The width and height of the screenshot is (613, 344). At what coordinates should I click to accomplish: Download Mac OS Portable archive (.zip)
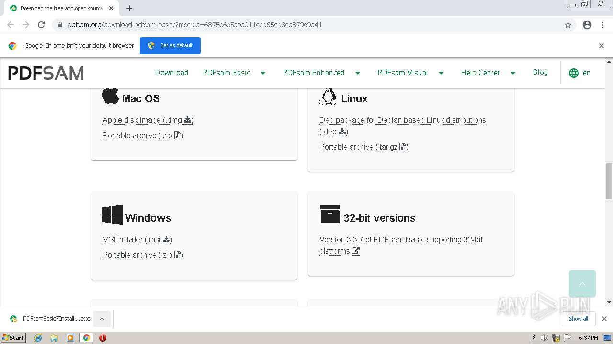click(143, 135)
